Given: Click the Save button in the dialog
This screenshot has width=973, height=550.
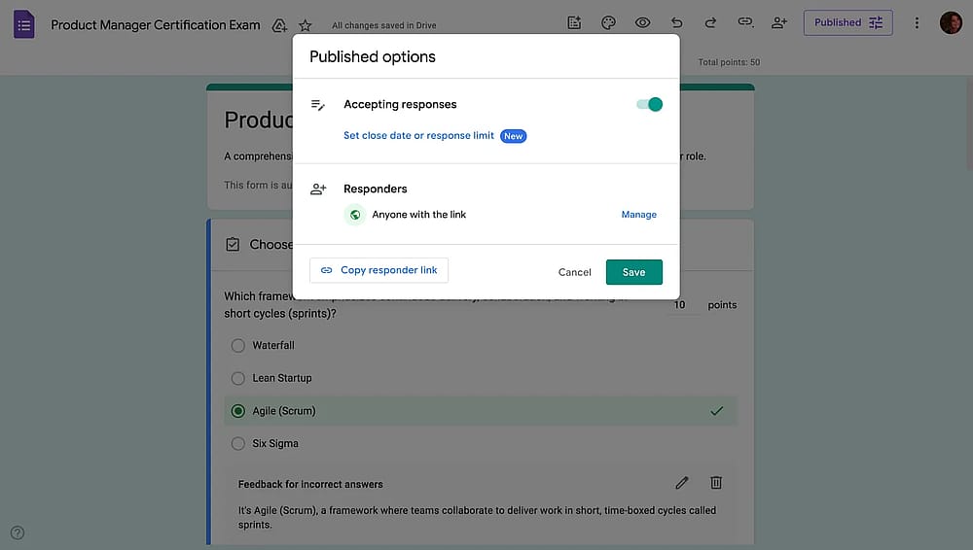Looking at the screenshot, I should click(633, 272).
